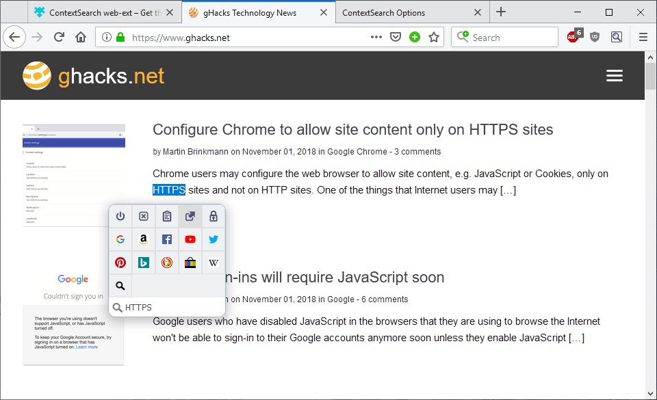Search HTTPS with YouTube icon

point(190,239)
